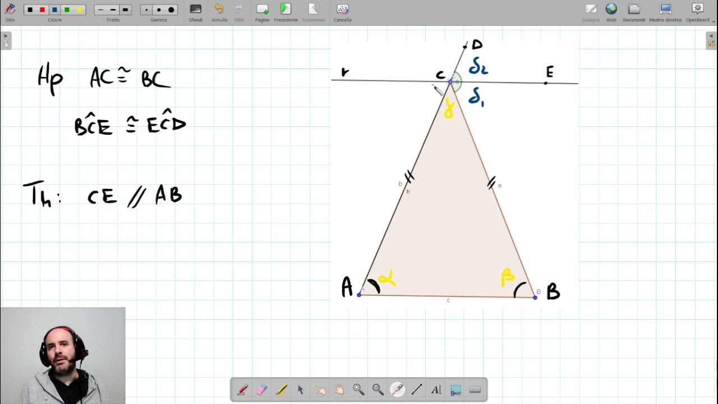Click point E on line r

(546, 83)
